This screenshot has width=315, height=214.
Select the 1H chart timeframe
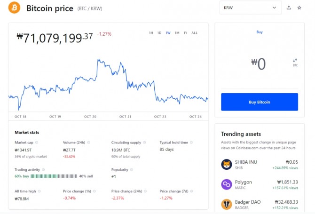[151, 33]
